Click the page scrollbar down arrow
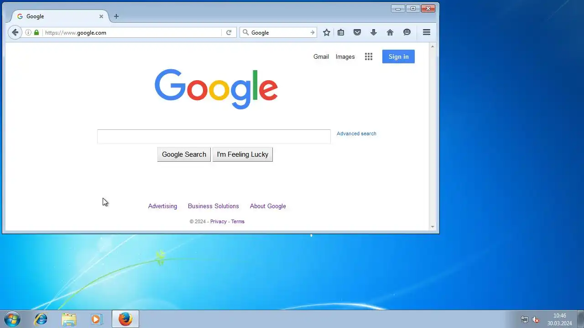Viewport: 584px width, 328px height. 433,226
